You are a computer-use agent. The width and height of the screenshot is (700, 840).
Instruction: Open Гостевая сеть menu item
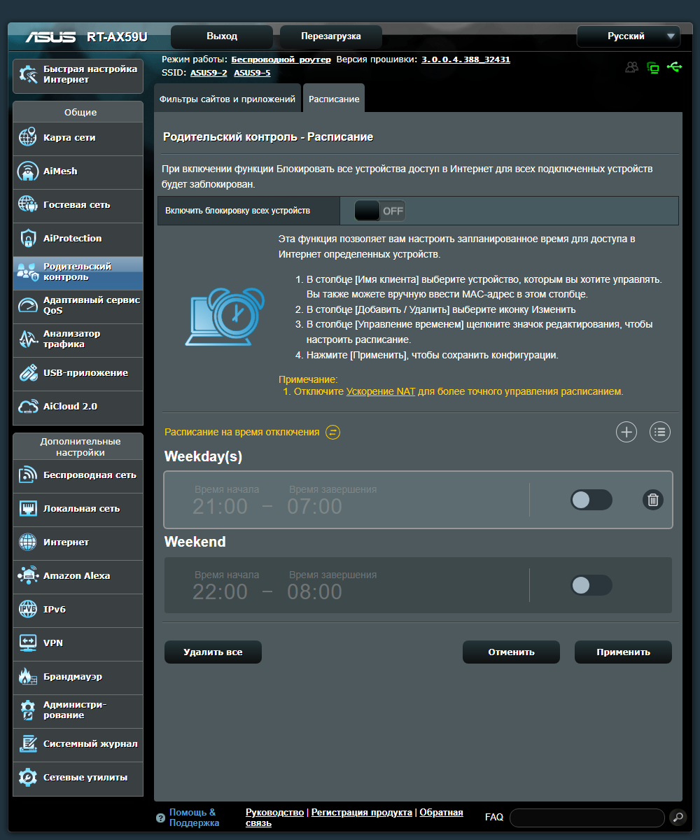click(78, 204)
